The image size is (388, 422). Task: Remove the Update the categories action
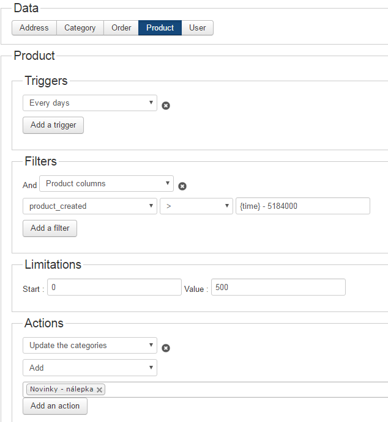[166, 348]
